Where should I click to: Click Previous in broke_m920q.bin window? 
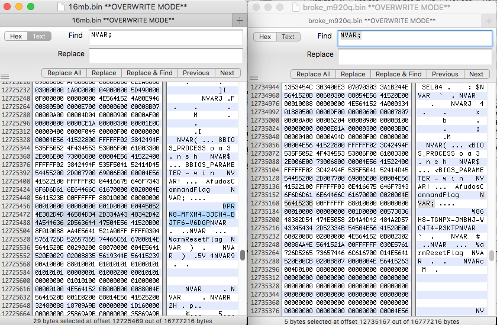(446, 74)
